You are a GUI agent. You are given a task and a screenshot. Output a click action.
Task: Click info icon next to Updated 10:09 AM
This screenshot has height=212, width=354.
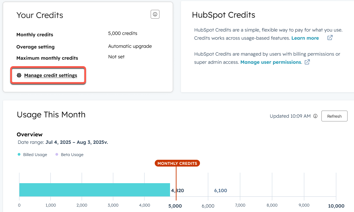pyautogui.click(x=315, y=116)
